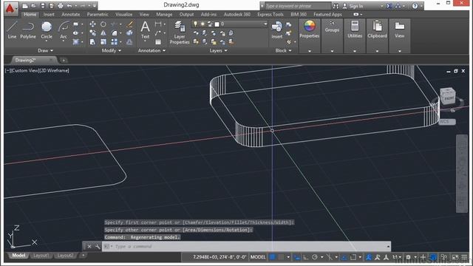Expand the Modify panel
The height and width of the screenshot is (266, 473).
pyautogui.click(x=112, y=50)
